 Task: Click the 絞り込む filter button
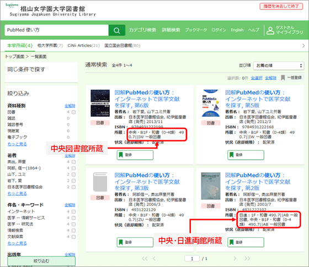(41, 261)
